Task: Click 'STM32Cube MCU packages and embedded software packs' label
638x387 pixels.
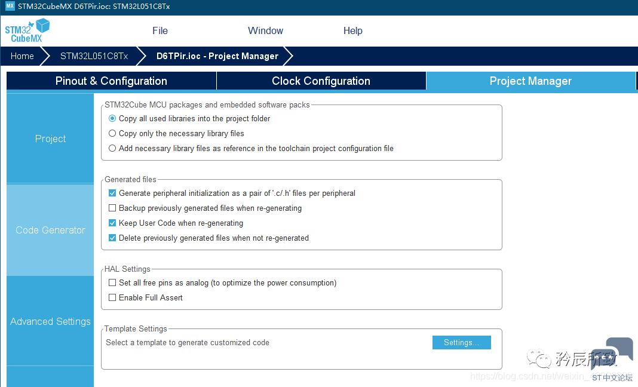Action: tap(207, 105)
